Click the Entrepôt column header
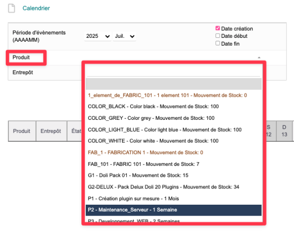Screen dimensions: 294x243 (50, 131)
